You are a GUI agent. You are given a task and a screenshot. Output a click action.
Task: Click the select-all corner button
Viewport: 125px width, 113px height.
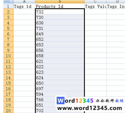coord(8,2)
